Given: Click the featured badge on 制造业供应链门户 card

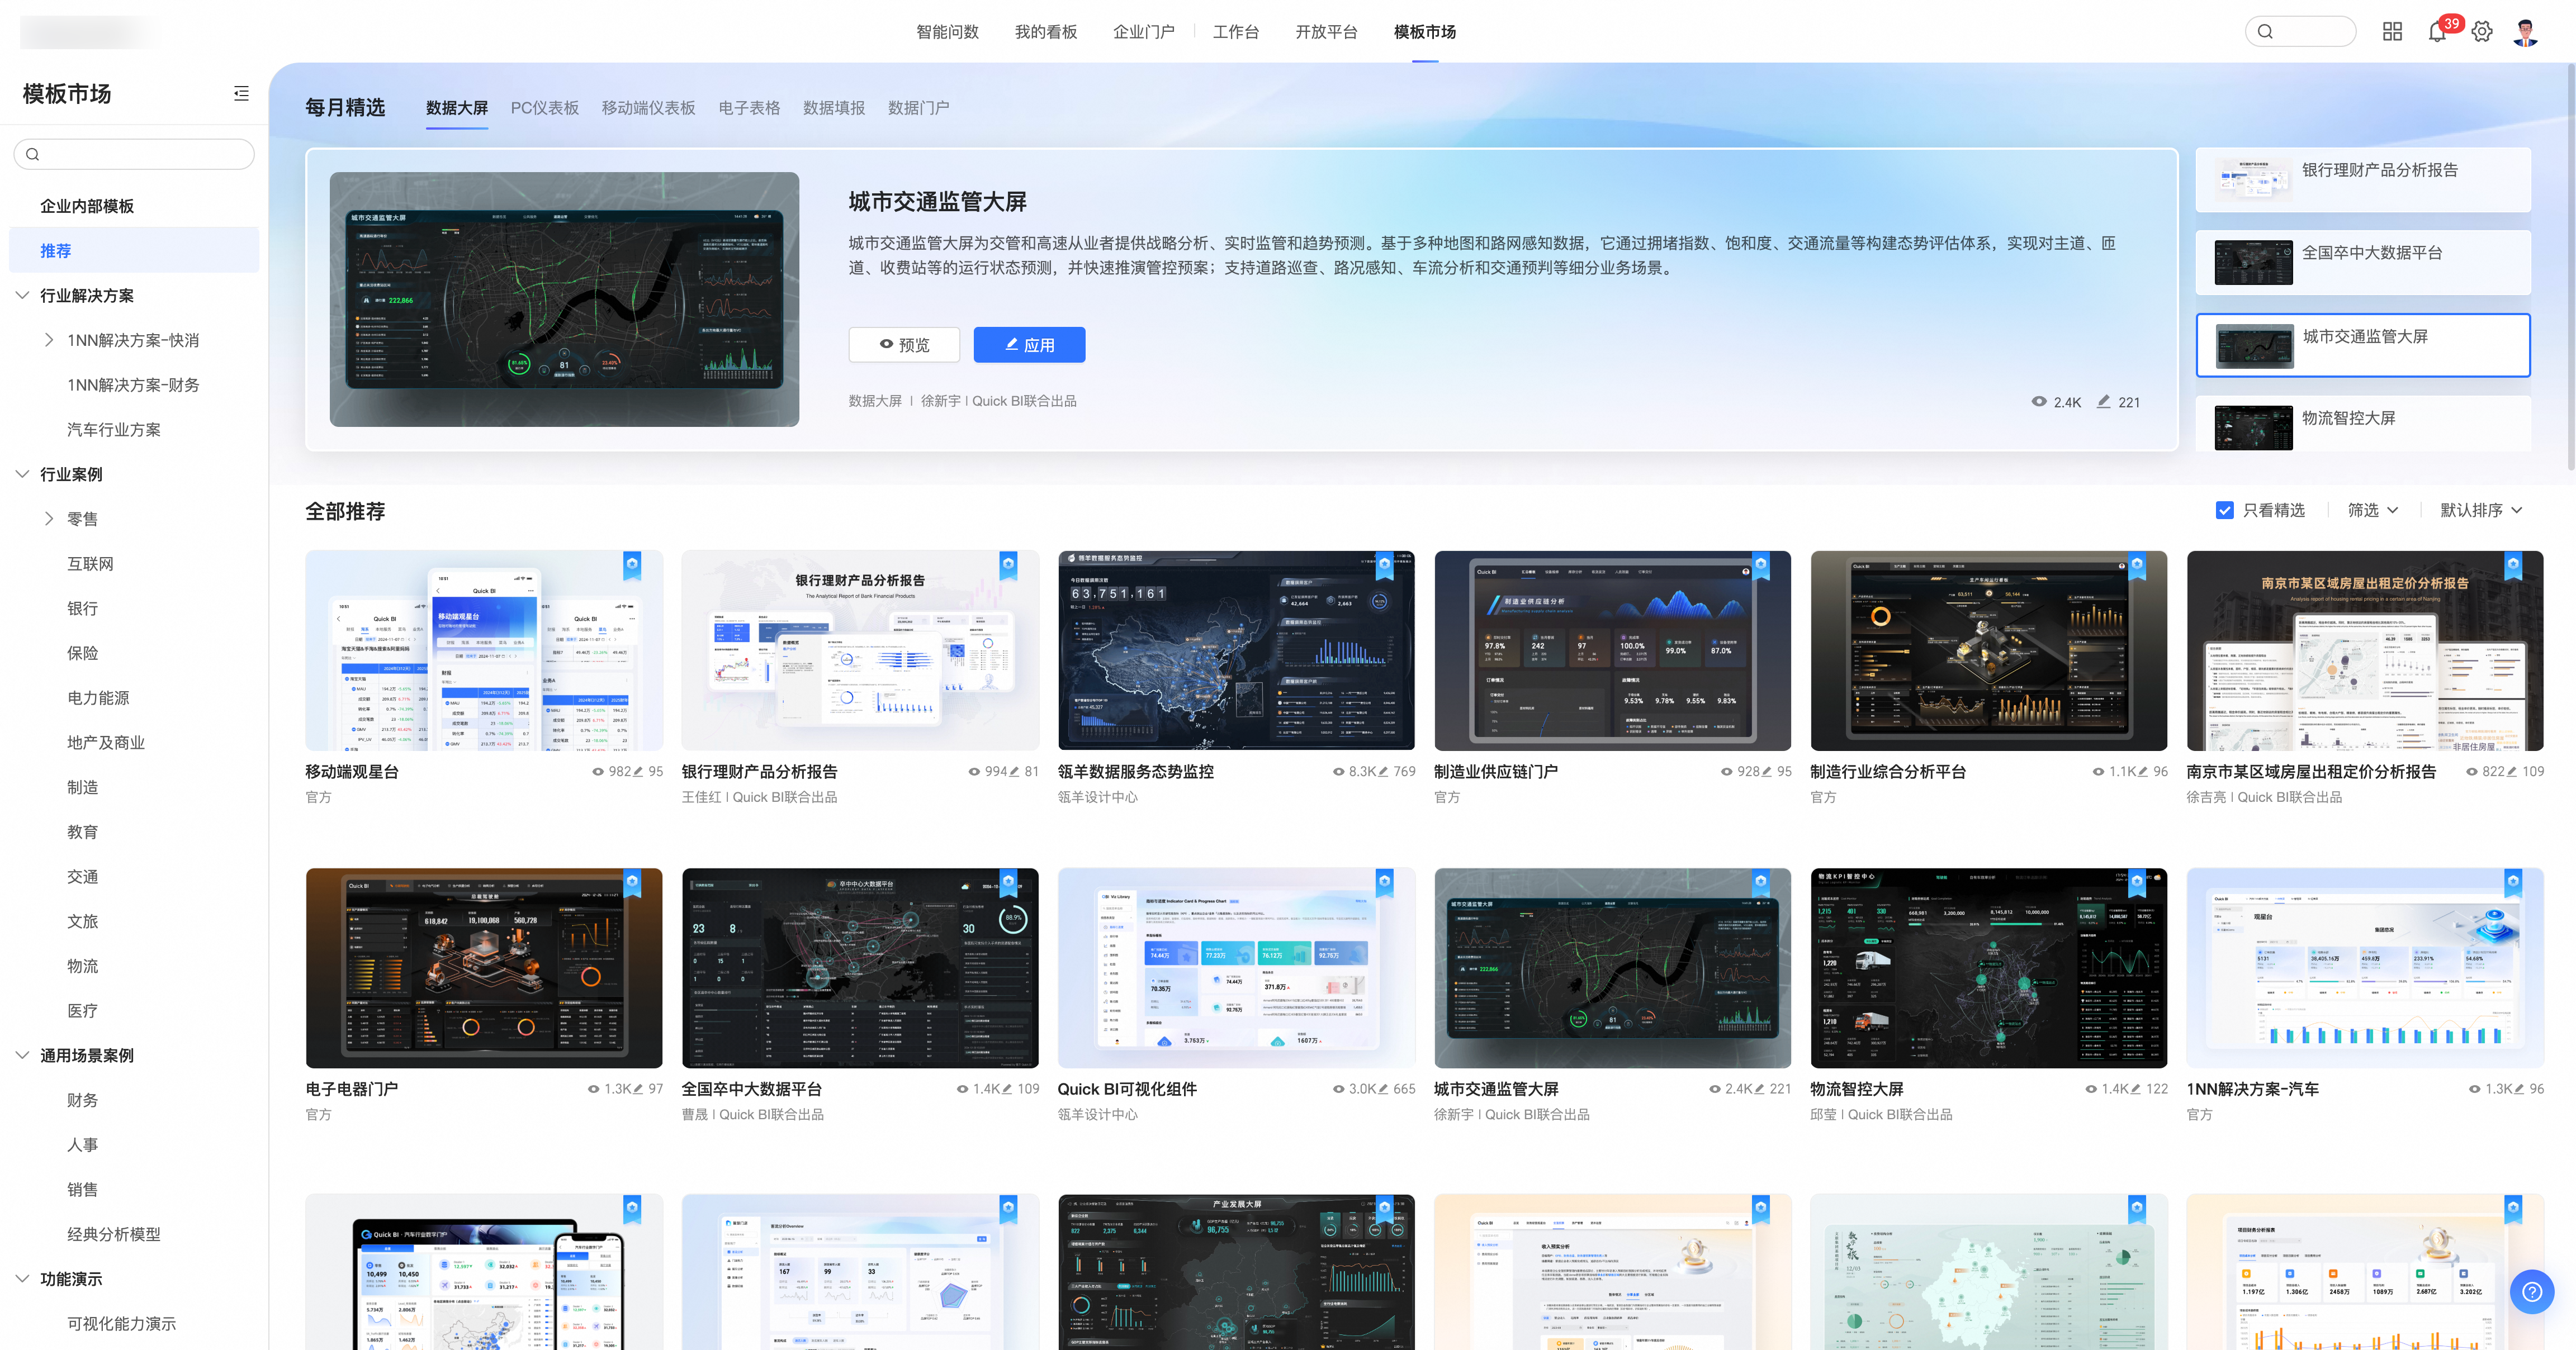Looking at the screenshot, I should [x=1760, y=565].
